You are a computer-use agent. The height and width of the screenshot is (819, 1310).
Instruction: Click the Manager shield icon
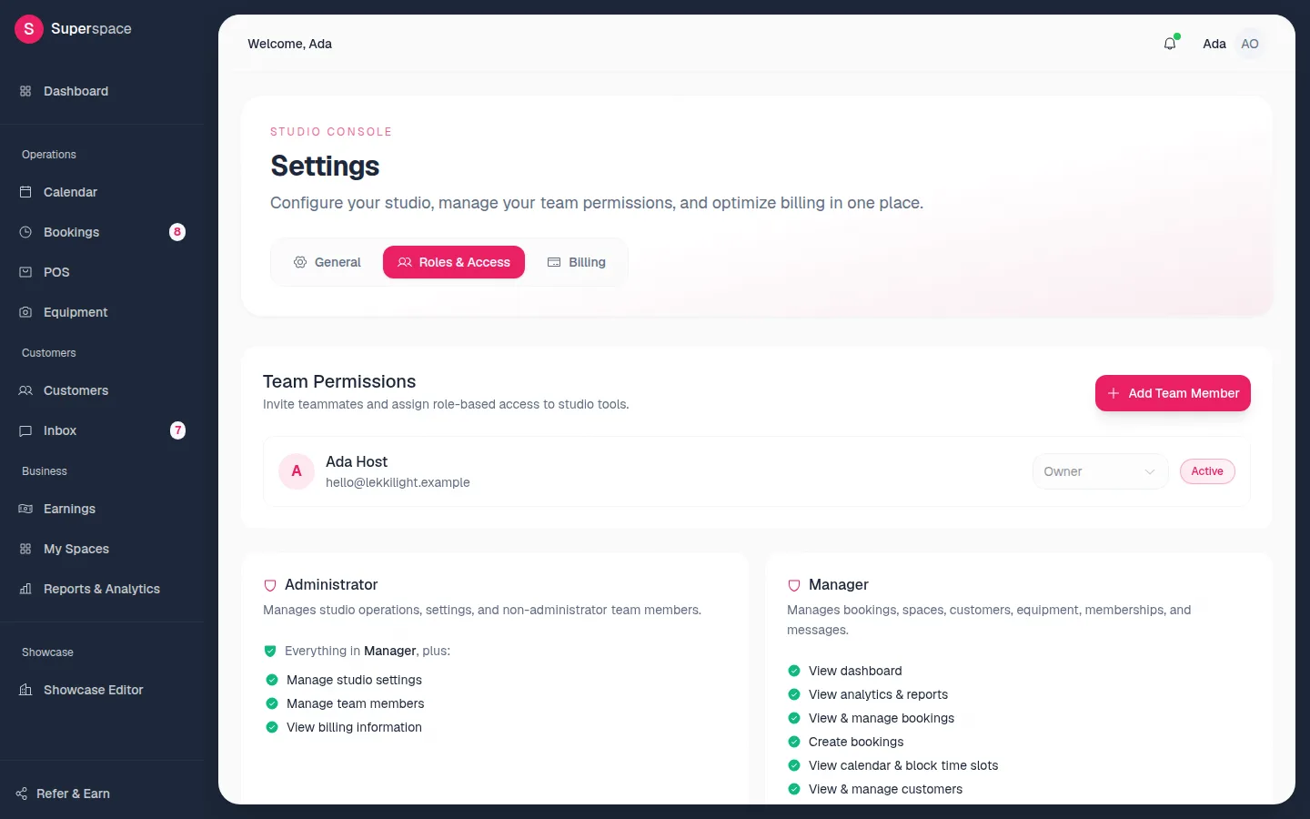(794, 585)
